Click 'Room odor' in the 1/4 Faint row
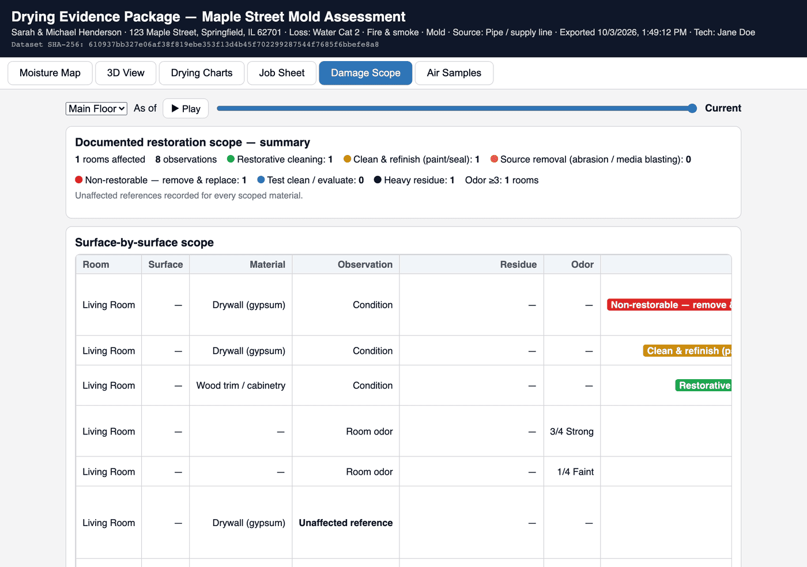The height and width of the screenshot is (567, 807). click(369, 472)
